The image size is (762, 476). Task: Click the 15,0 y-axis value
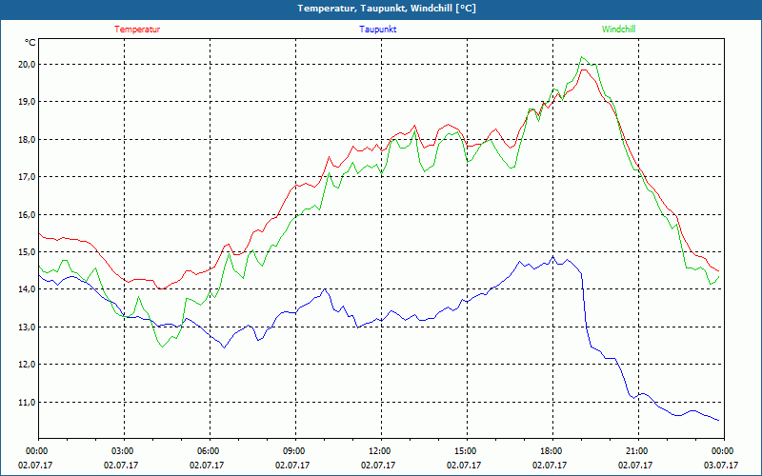pyautogui.click(x=28, y=252)
